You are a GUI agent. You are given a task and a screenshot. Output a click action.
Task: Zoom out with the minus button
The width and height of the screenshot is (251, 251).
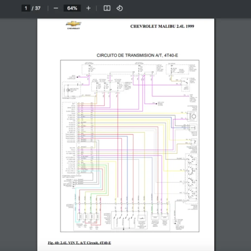[56, 8]
